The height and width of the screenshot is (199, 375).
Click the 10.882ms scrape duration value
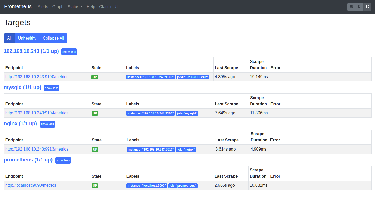(259, 185)
